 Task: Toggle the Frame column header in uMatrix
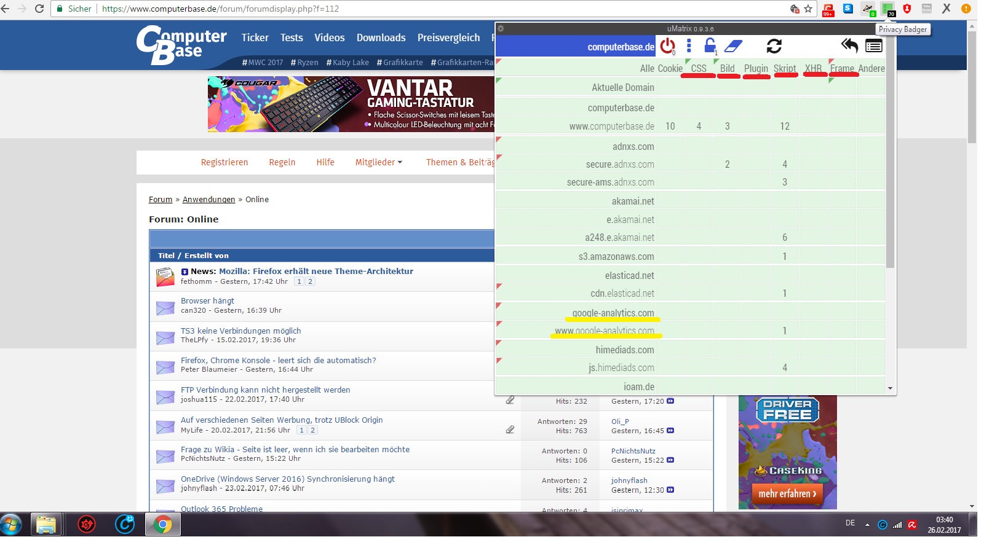[x=842, y=68]
